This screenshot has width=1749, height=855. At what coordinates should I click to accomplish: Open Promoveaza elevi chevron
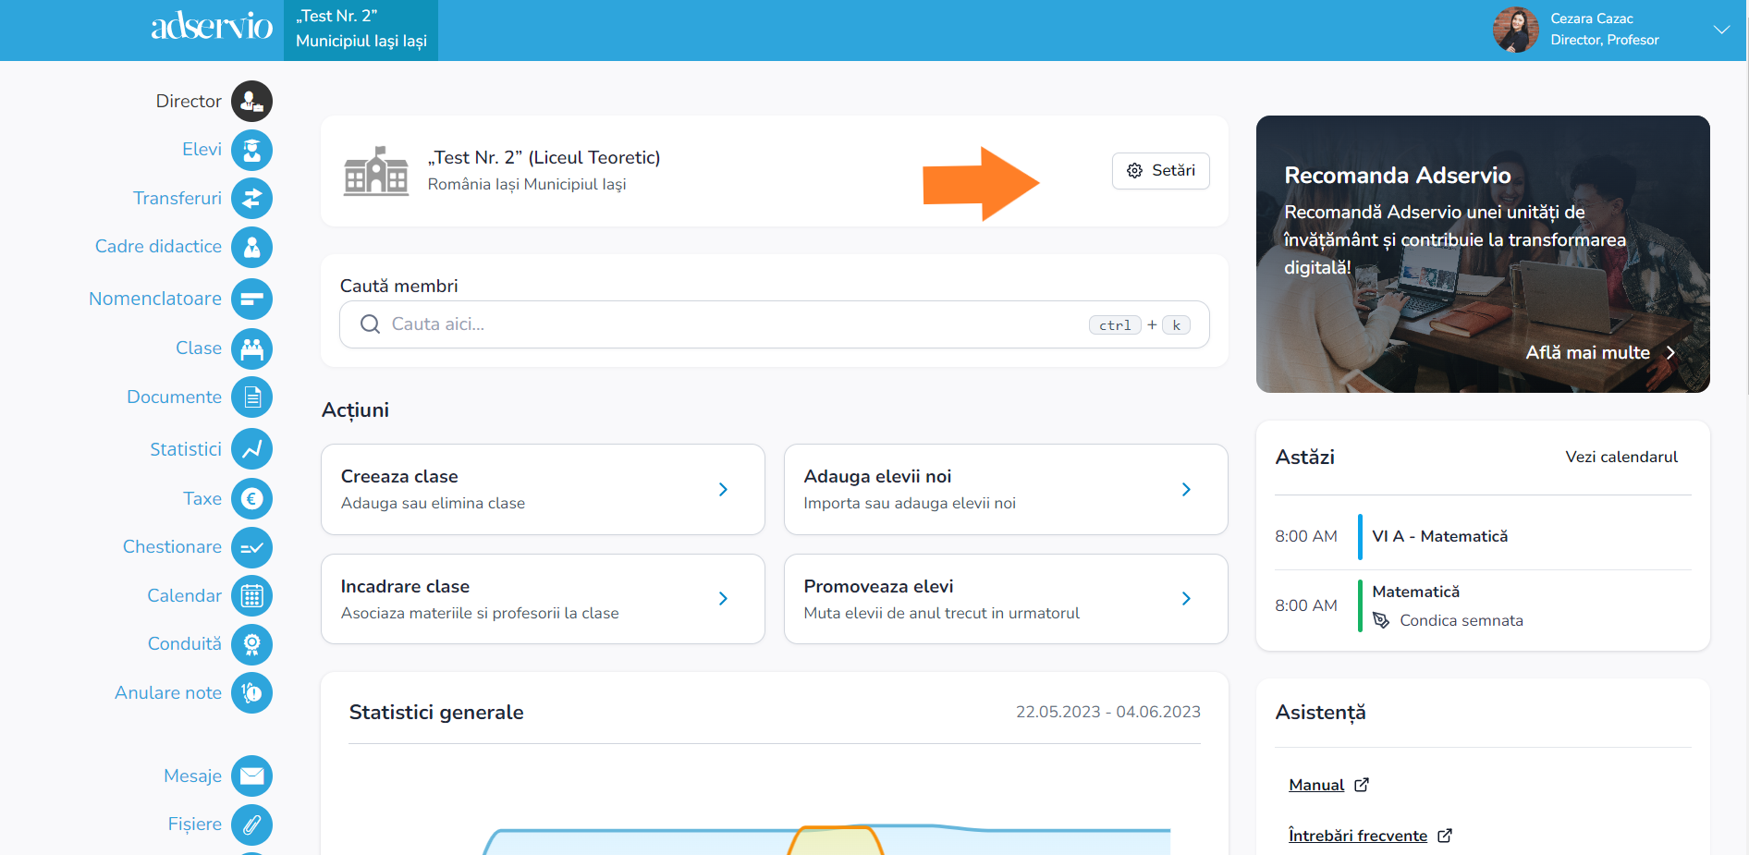coord(1186,599)
